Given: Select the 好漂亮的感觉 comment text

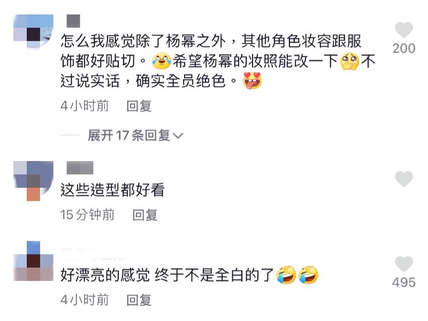Looking at the screenshot, I should (x=189, y=275).
